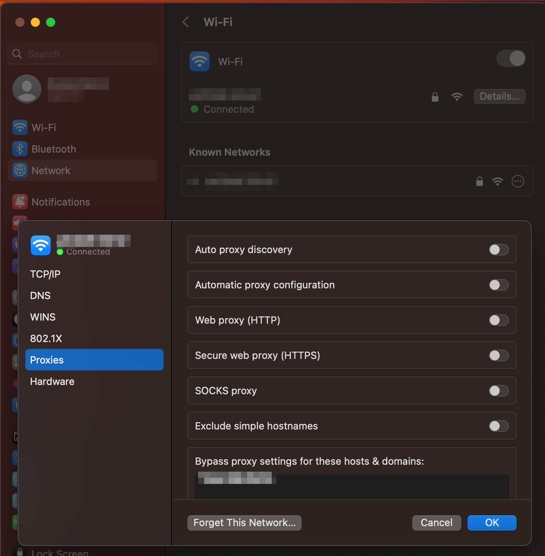Click the user profile avatar

click(x=26, y=89)
